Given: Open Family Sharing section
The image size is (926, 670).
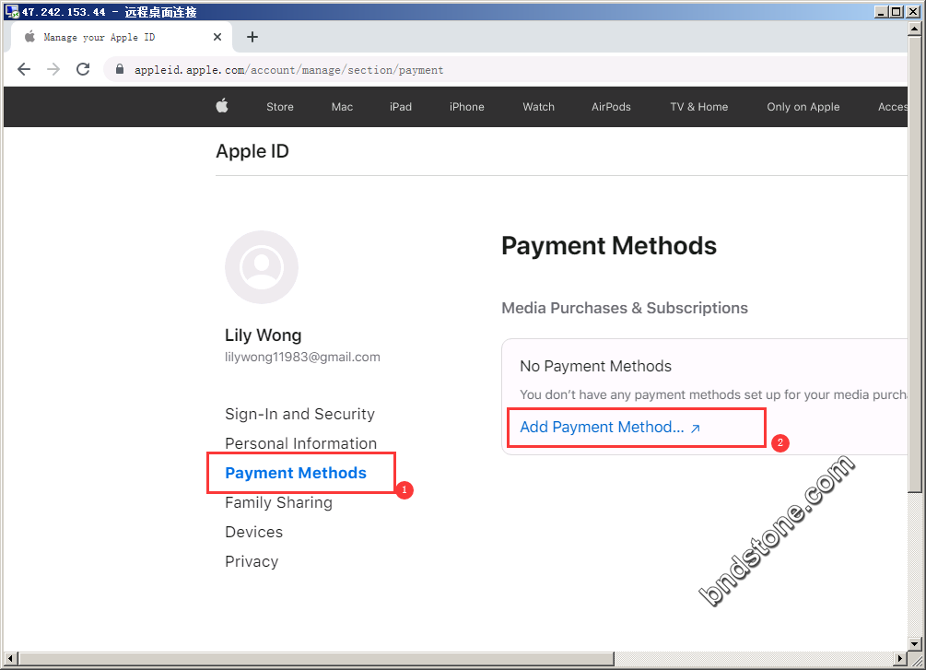Looking at the screenshot, I should [x=279, y=503].
